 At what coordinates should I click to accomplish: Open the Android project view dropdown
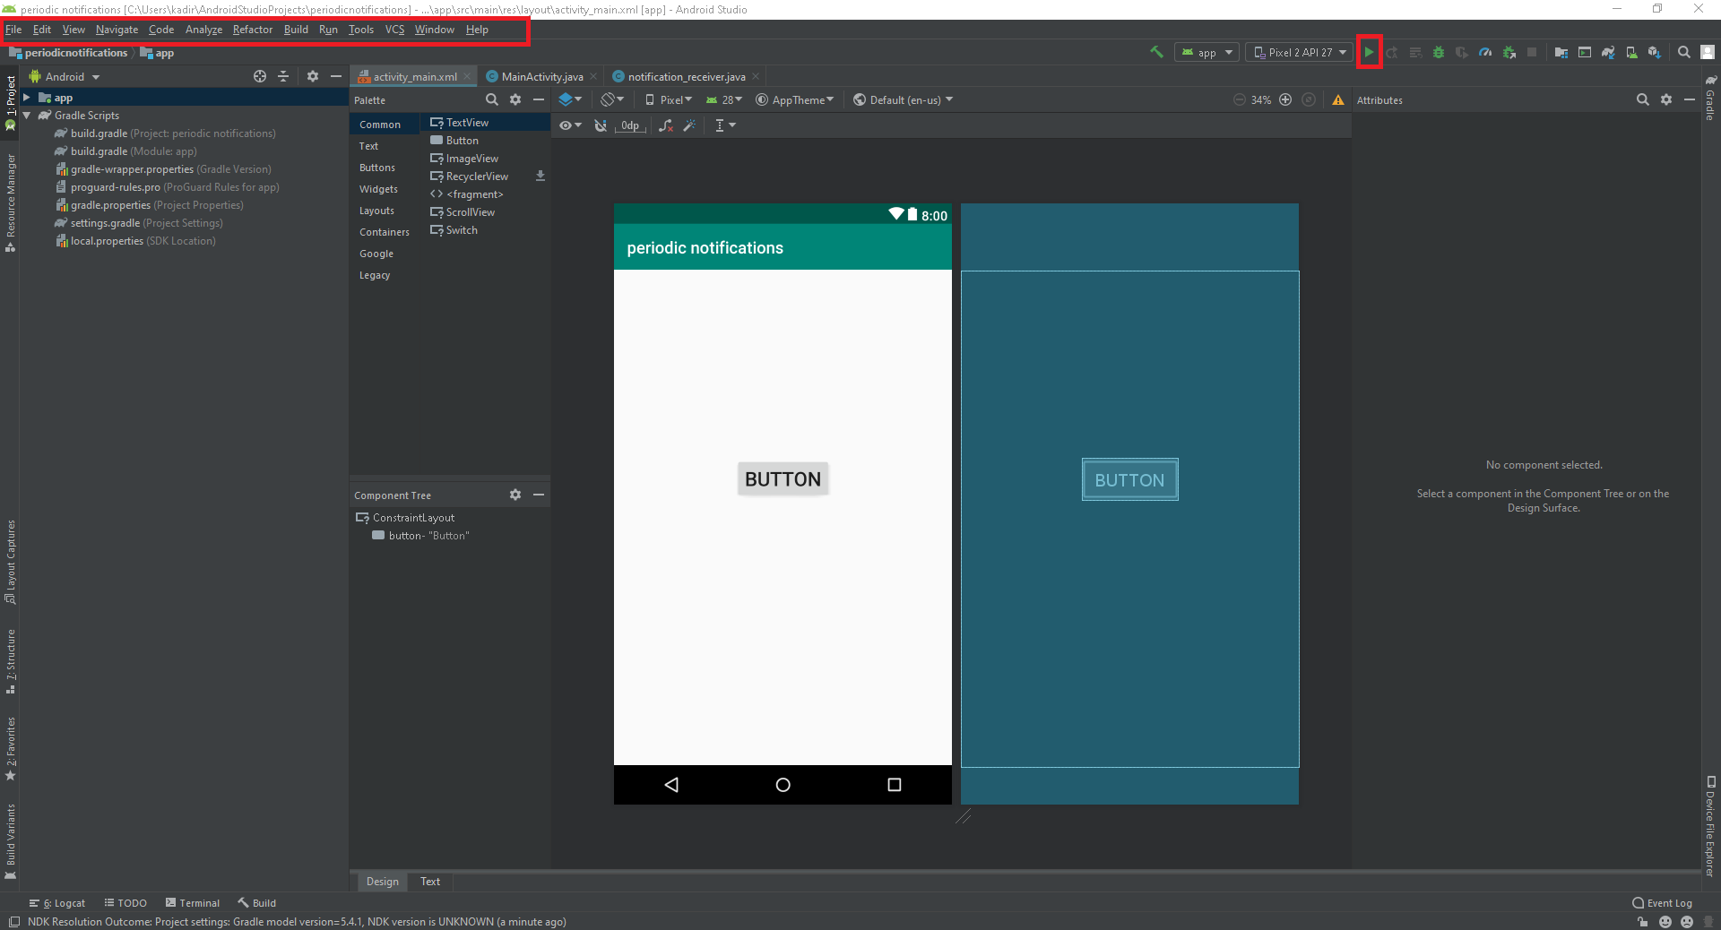tap(65, 76)
